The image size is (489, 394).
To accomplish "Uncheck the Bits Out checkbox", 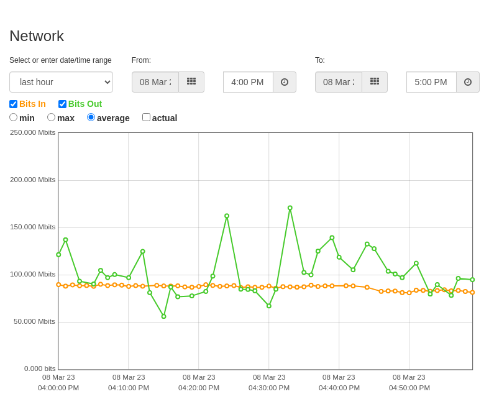I will [x=62, y=104].
